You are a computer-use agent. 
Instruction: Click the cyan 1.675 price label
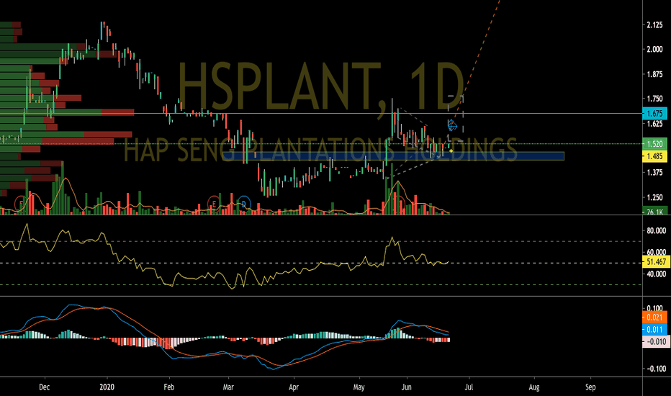[654, 114]
